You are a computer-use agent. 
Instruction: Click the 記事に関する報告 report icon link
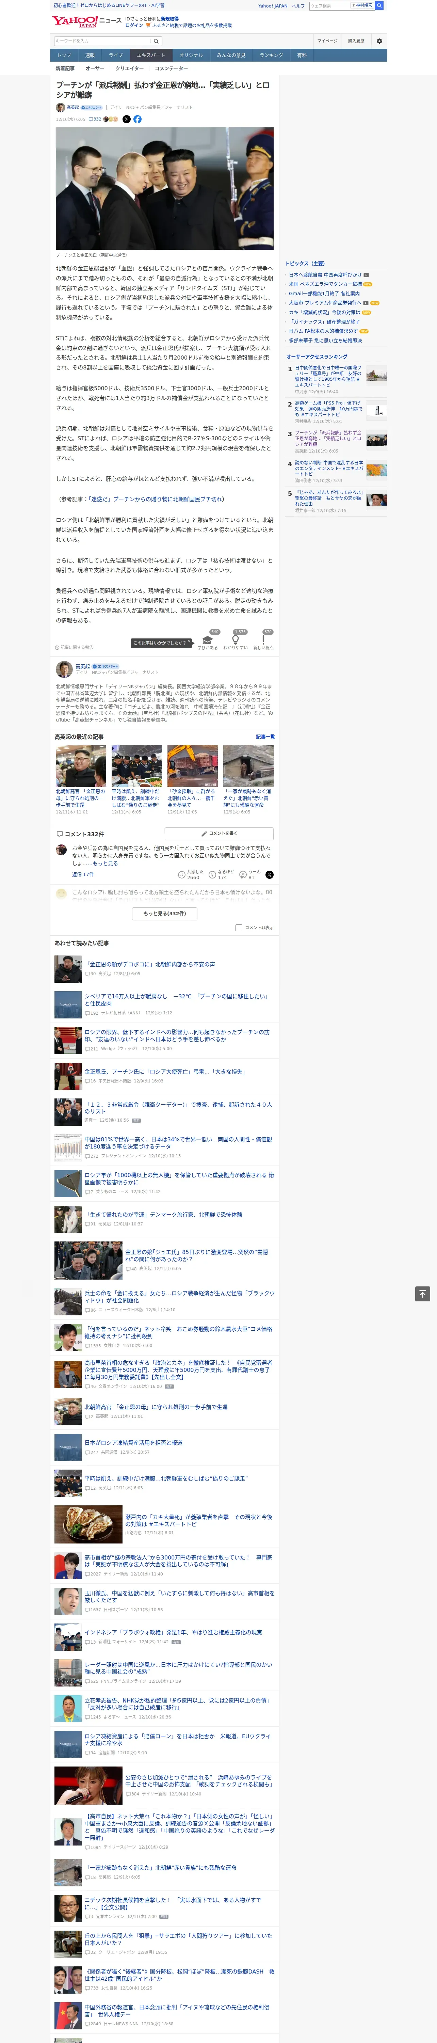tap(74, 647)
